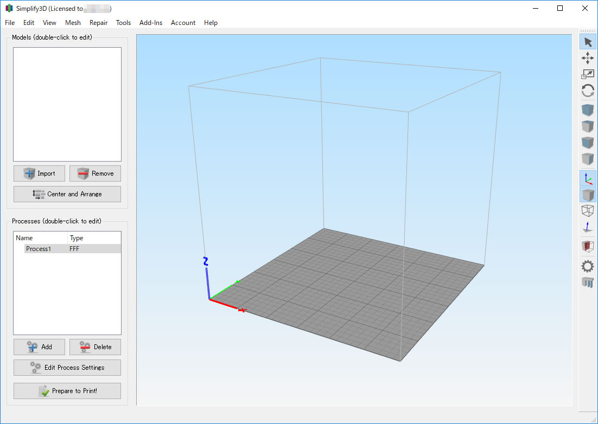Open the Repair menu
The image size is (598, 424).
(98, 23)
